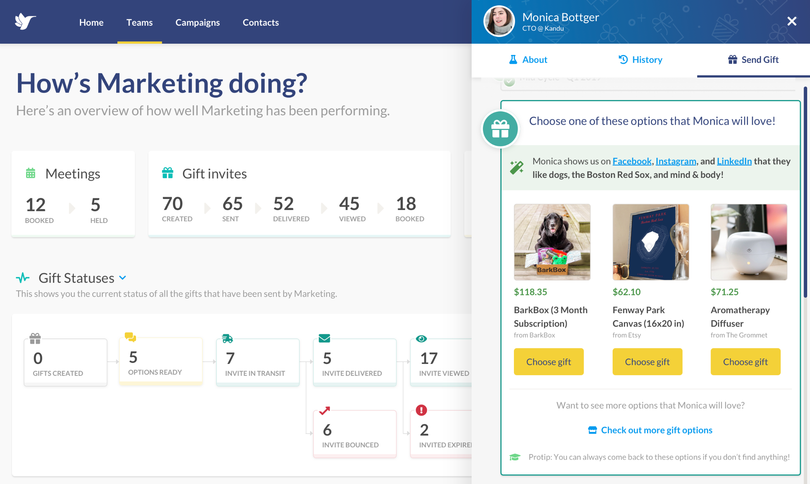
Task: Click the red bounce arrow icon
Action: [324, 411]
